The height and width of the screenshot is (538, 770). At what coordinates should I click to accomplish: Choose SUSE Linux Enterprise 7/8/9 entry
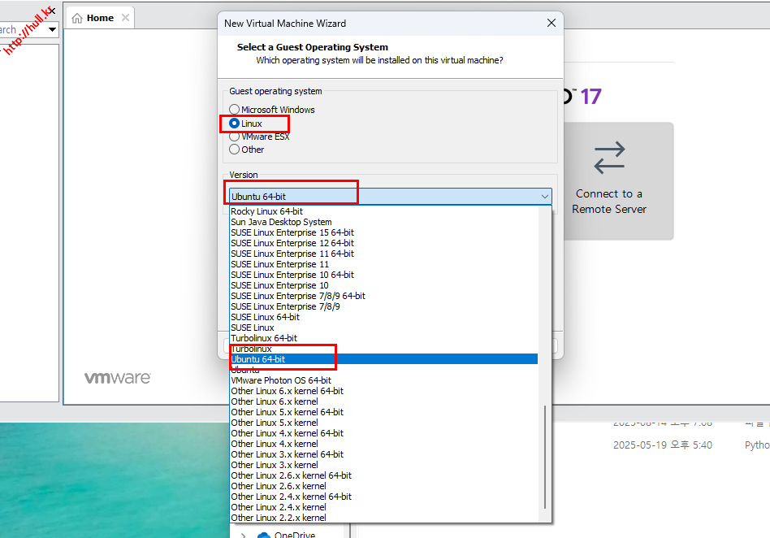click(384, 306)
